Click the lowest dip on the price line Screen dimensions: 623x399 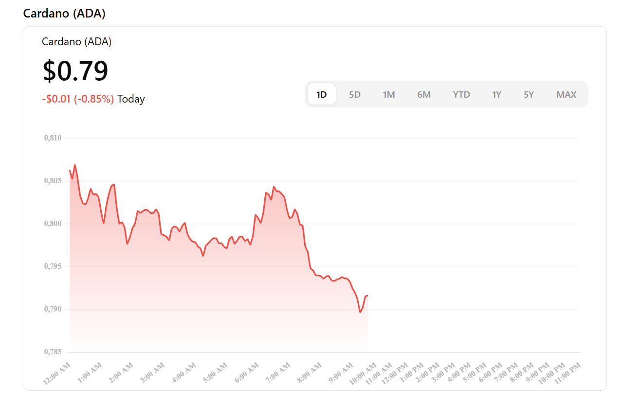tap(360, 312)
